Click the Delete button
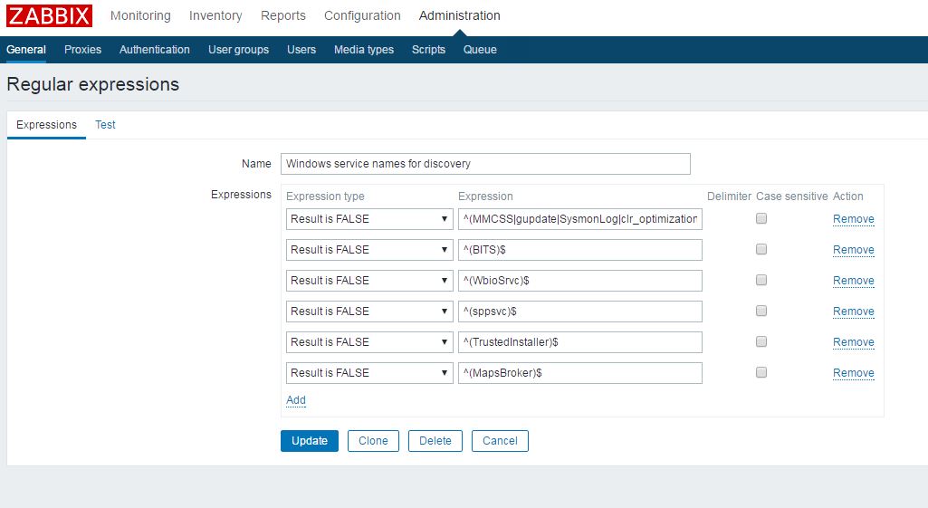This screenshot has width=928, height=508. [x=435, y=441]
